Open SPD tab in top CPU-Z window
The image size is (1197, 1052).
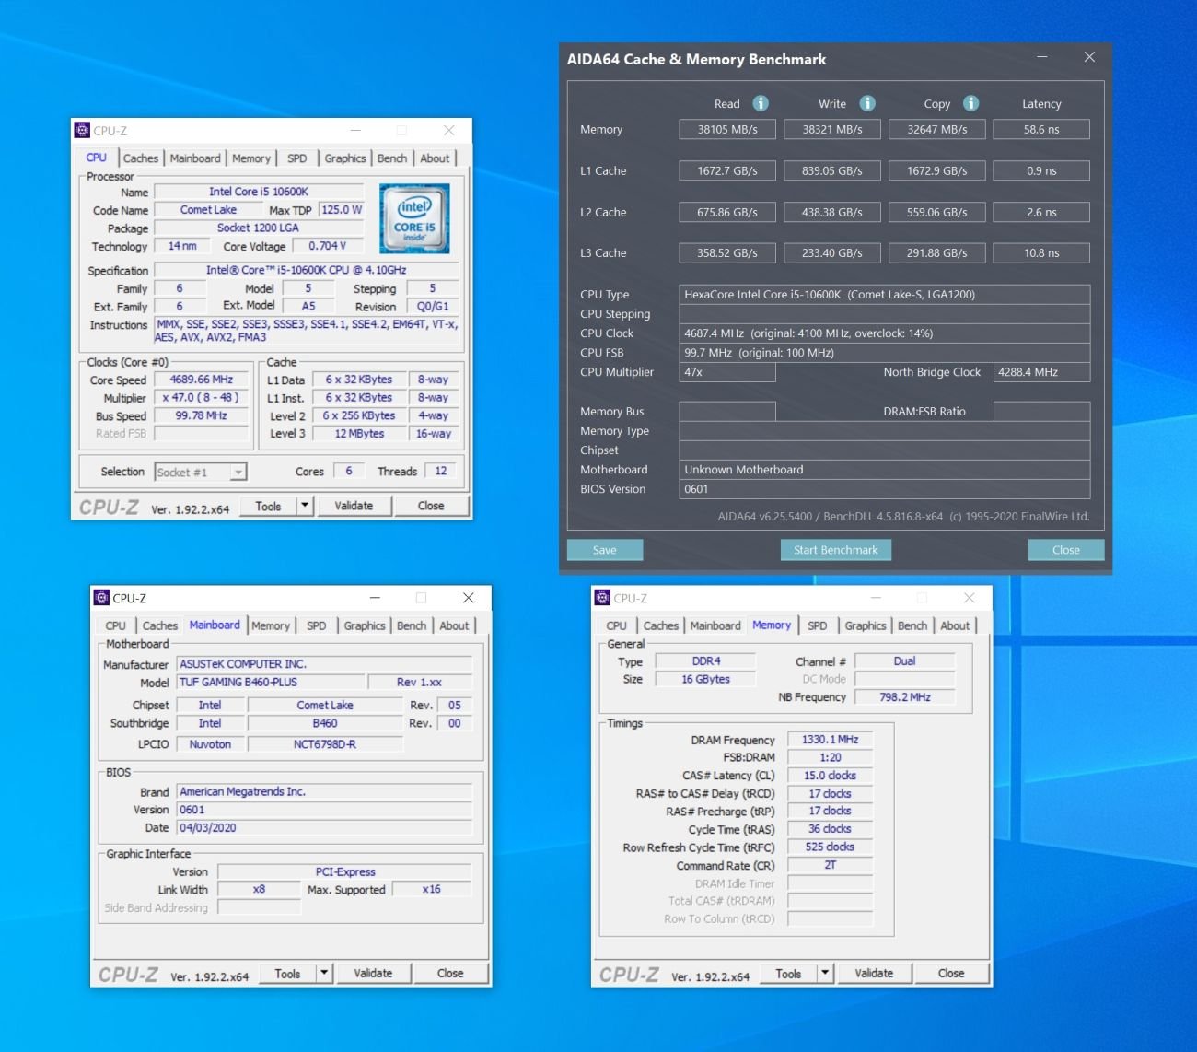296,158
